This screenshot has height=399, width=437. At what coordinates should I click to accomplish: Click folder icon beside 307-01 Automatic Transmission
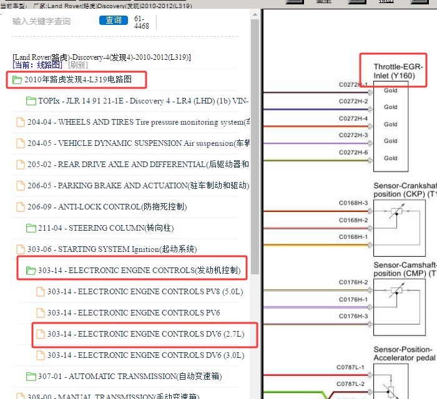click(31, 377)
